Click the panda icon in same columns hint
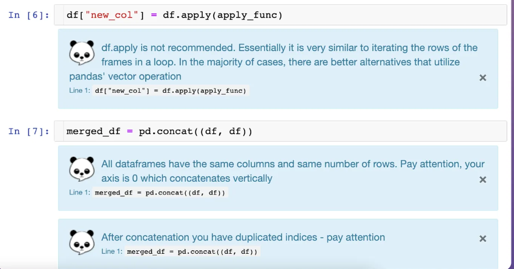514x269 pixels. (82, 169)
